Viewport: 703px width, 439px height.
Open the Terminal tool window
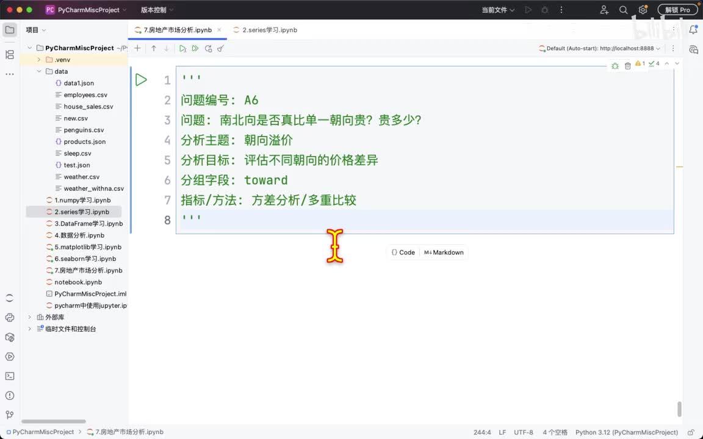coord(10,376)
